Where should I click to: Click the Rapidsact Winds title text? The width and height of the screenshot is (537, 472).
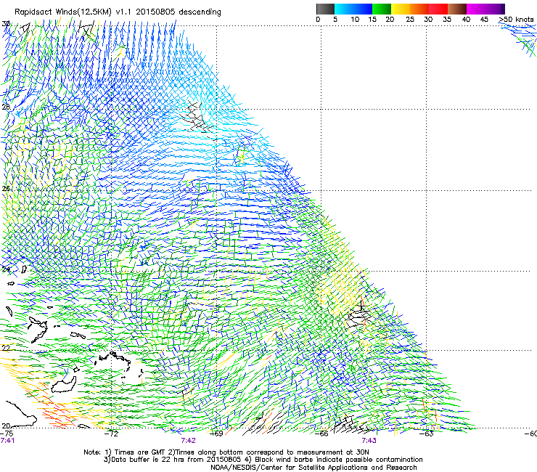[118, 12]
